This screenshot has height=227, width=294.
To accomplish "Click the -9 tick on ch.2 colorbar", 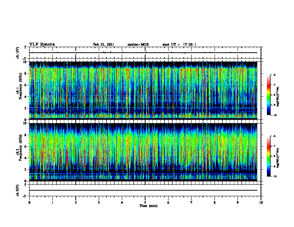I will click(x=274, y=166).
